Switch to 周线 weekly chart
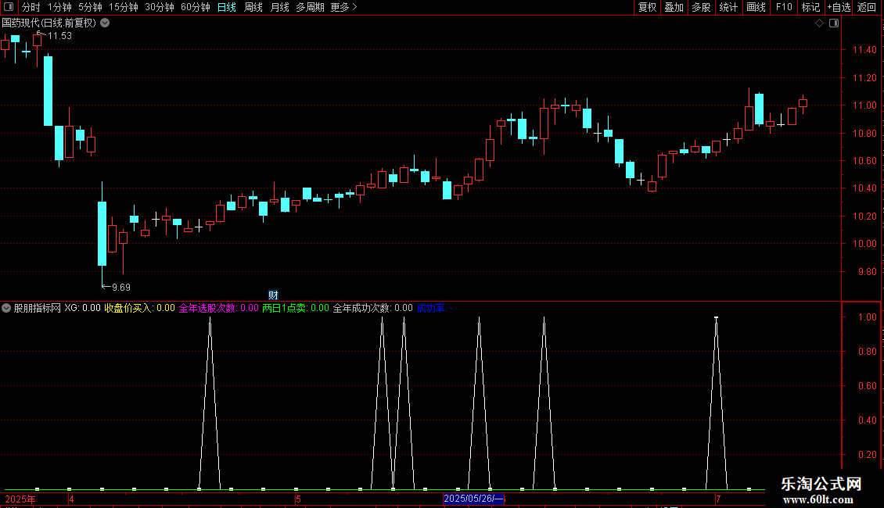The image size is (884, 508). [253, 7]
